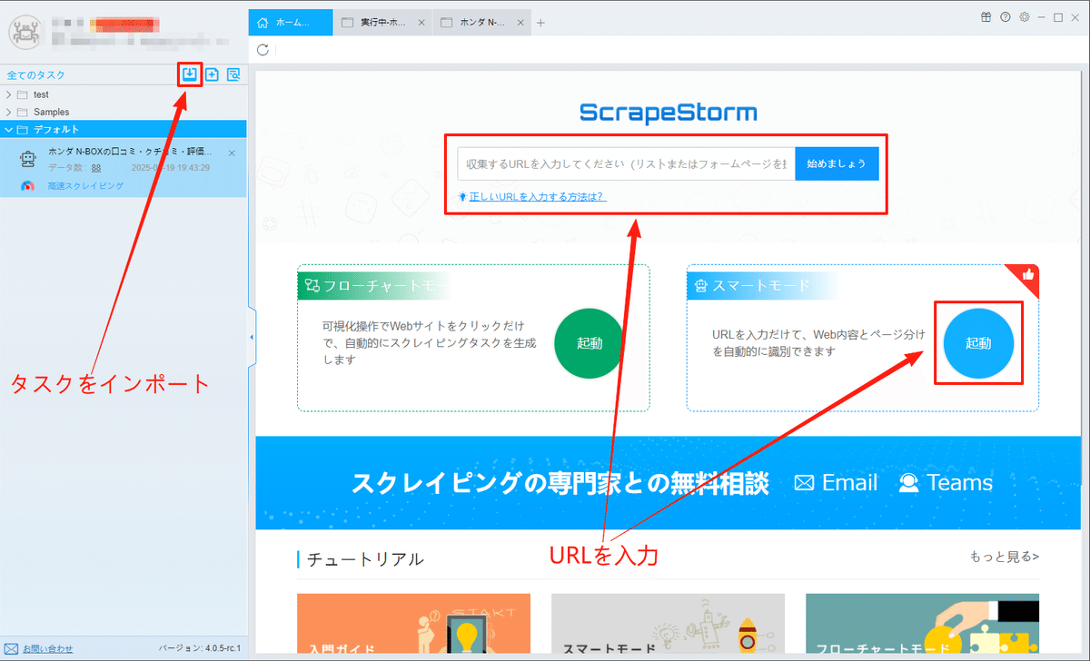Switch to the 実行中 tab
1090x661 pixels.
tap(383, 24)
